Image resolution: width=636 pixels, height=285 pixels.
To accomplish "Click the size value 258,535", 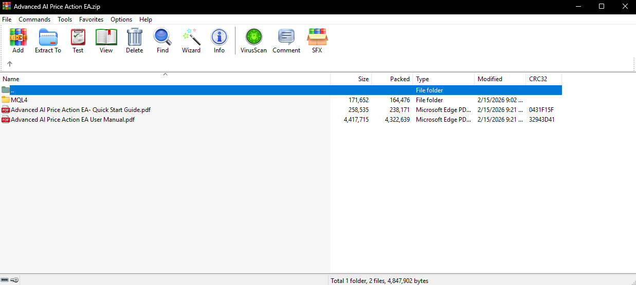I will coord(358,110).
